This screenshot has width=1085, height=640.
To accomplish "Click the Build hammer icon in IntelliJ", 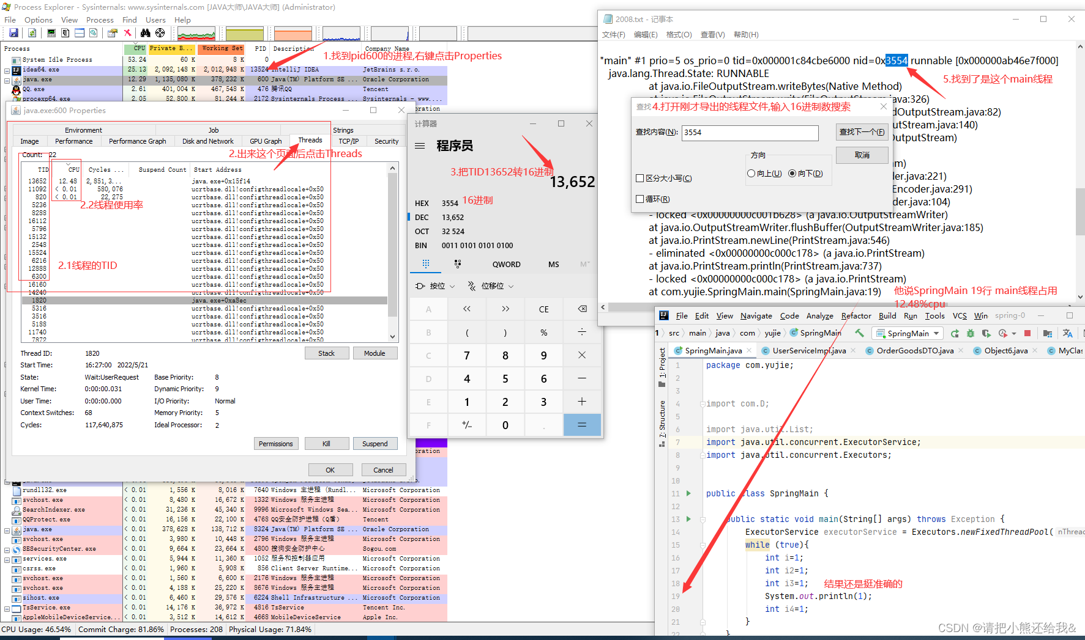I will (x=859, y=333).
